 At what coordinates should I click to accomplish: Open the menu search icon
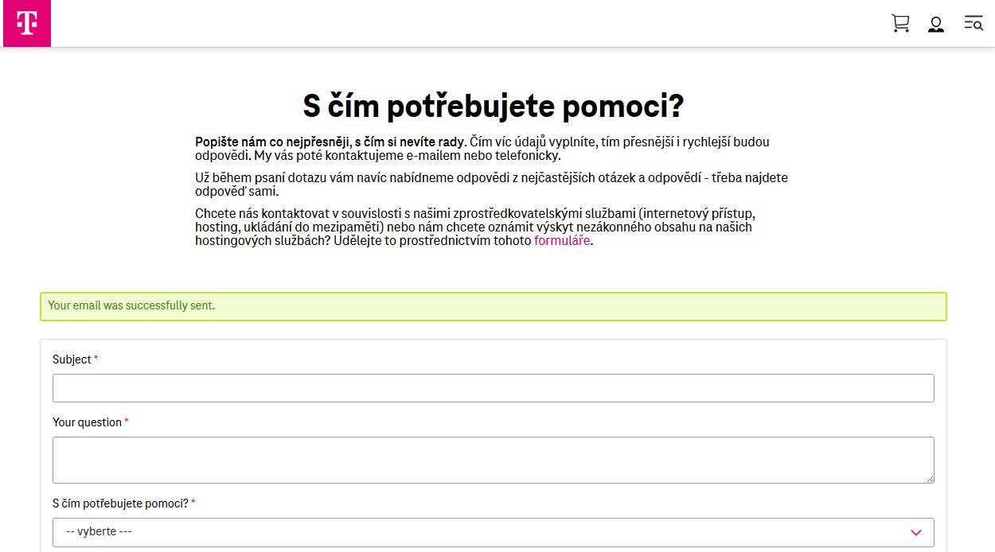click(x=973, y=23)
